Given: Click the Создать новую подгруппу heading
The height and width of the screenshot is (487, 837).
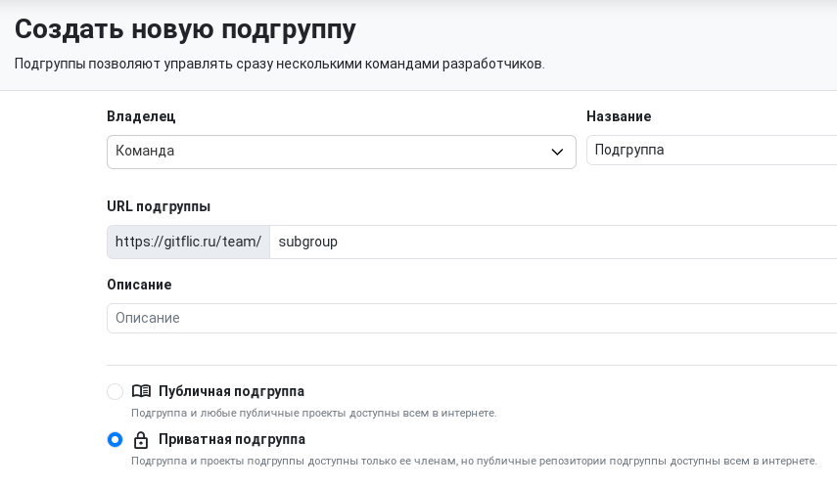Looking at the screenshot, I should (185, 29).
